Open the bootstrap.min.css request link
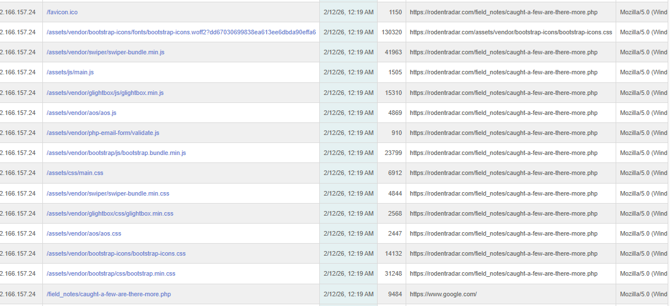This screenshot has width=670, height=306. (x=111, y=273)
